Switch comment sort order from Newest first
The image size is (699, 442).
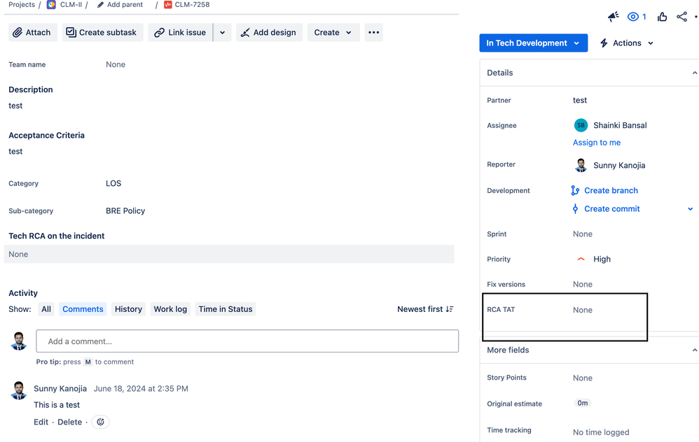[x=425, y=308]
